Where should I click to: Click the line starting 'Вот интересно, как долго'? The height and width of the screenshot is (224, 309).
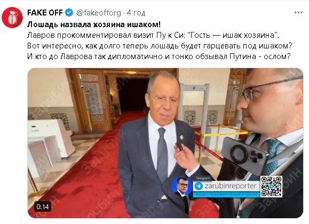coord(160,46)
